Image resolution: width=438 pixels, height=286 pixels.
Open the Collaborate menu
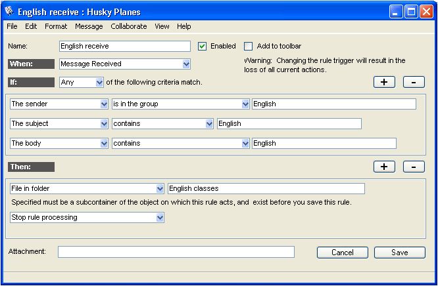(129, 26)
